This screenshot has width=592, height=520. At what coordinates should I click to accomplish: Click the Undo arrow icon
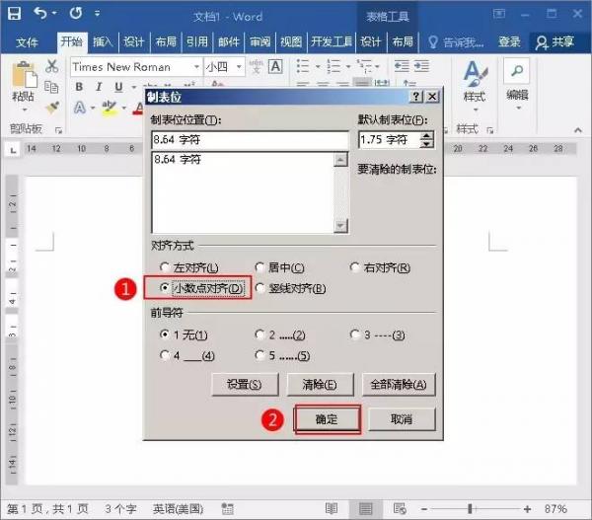tap(40, 15)
